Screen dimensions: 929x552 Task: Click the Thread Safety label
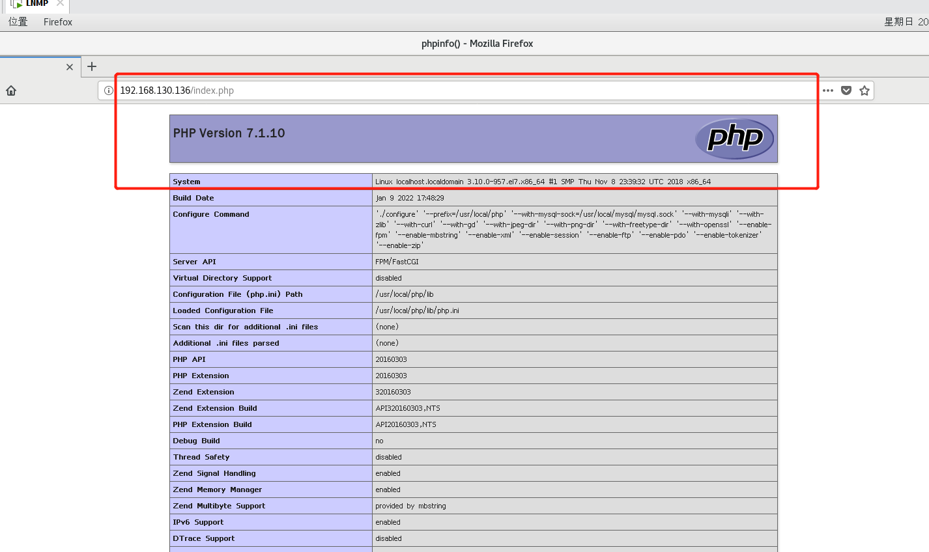pyautogui.click(x=201, y=457)
